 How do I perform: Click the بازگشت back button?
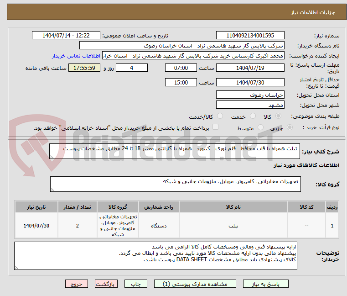click(107, 284)
